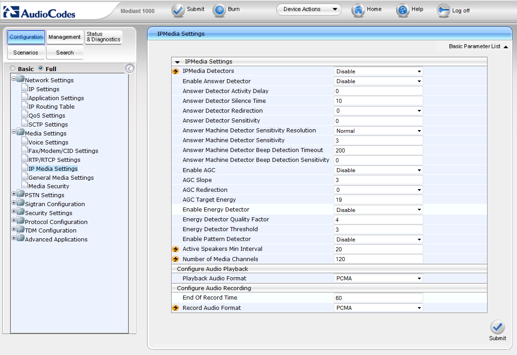Image resolution: width=517 pixels, height=355 pixels.
Task: Open the Status & Diagnostics tab
Action: 103,37
